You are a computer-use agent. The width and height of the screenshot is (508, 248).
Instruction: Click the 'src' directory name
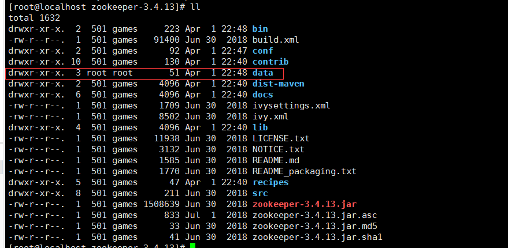click(260, 193)
